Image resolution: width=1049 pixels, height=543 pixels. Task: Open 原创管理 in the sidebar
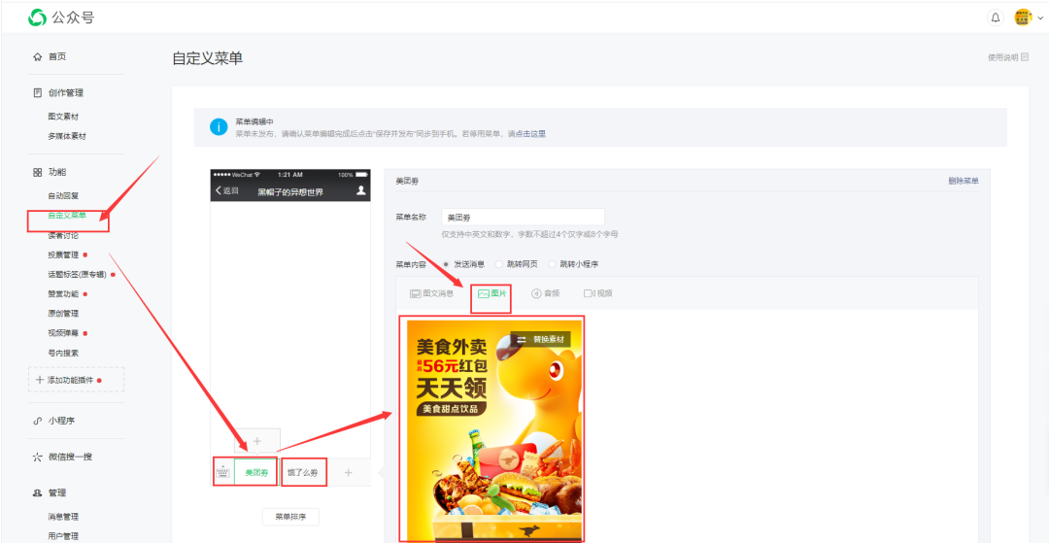coord(63,314)
